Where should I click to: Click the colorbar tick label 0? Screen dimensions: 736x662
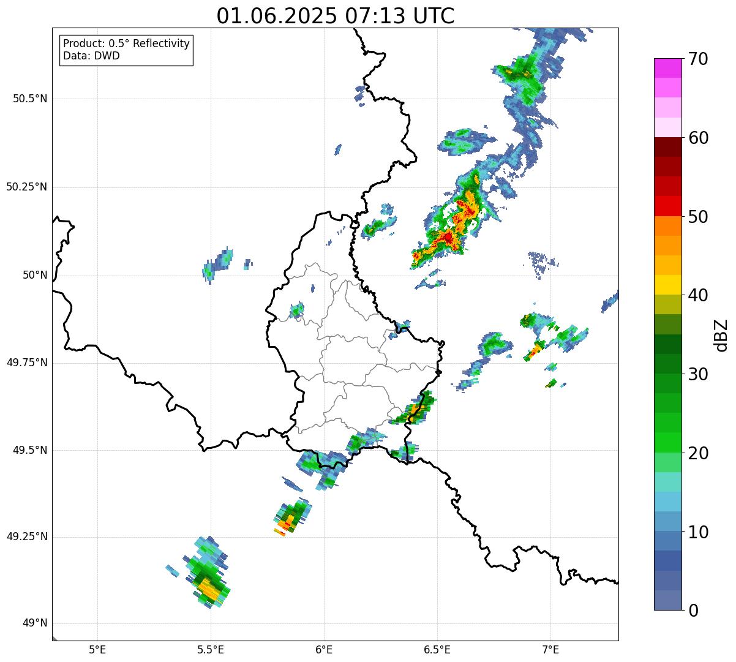[693, 611]
